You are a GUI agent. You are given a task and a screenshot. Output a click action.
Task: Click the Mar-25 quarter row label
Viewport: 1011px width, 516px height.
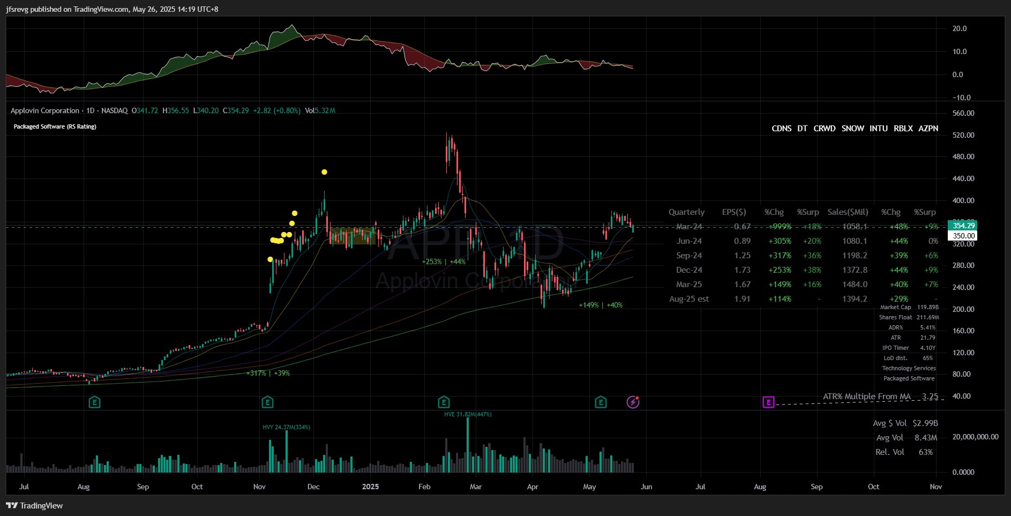point(689,285)
